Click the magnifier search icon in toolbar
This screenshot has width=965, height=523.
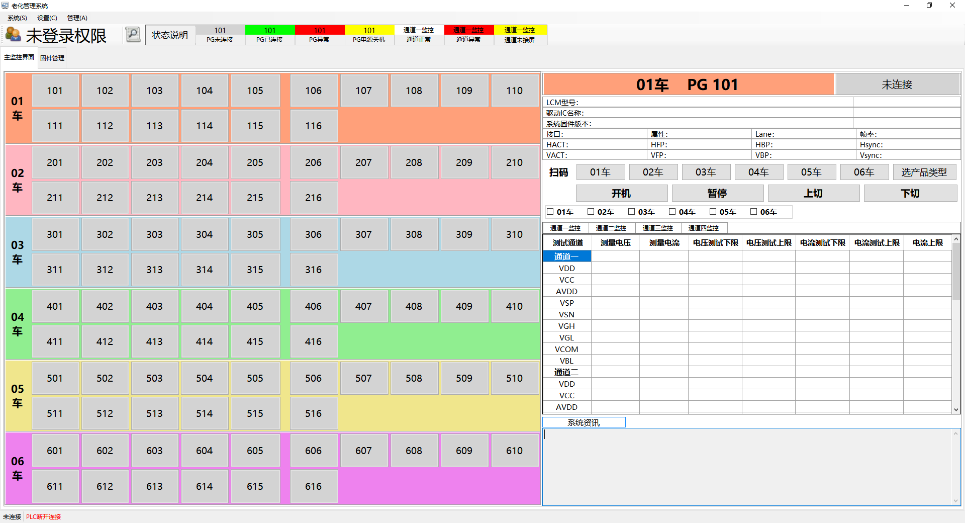click(x=133, y=35)
